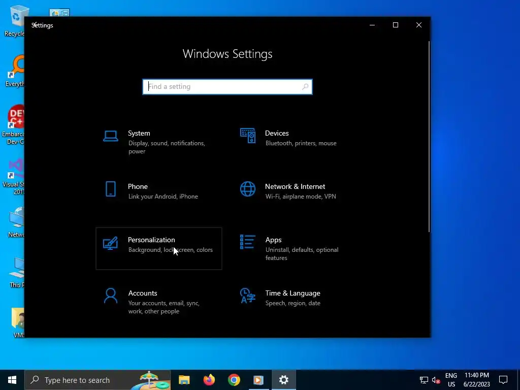The height and width of the screenshot is (390, 520).
Task: Open the Embarcadero Dev-C++ desktop shortcut
Action: pyautogui.click(x=13, y=125)
